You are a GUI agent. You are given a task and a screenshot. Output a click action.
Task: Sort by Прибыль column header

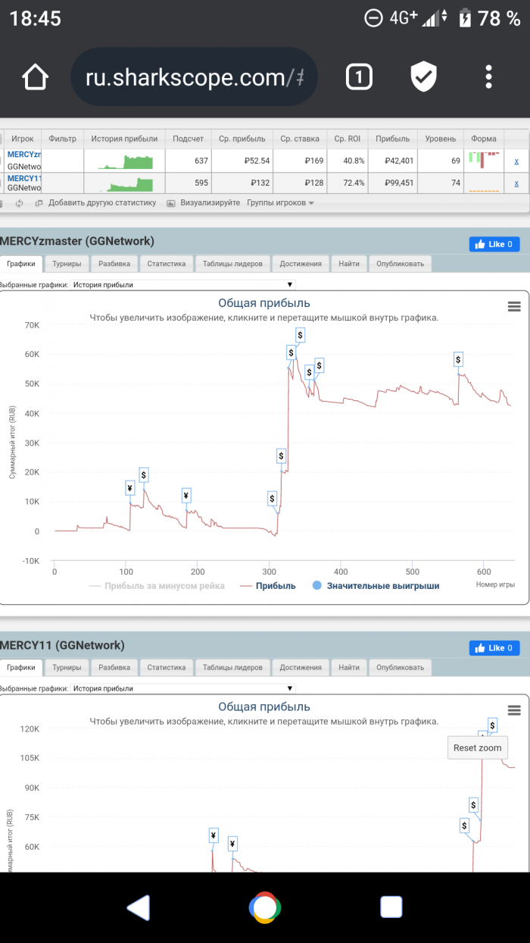pos(392,139)
